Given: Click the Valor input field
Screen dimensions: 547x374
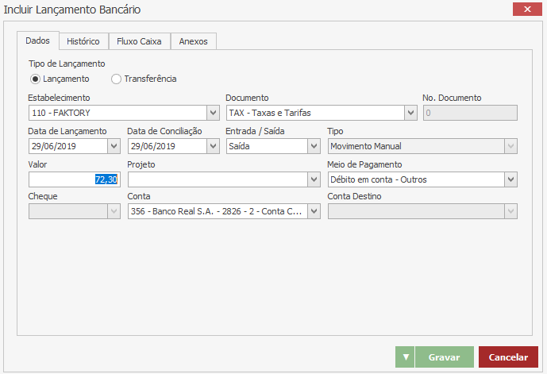Looking at the screenshot, I should click(74, 179).
